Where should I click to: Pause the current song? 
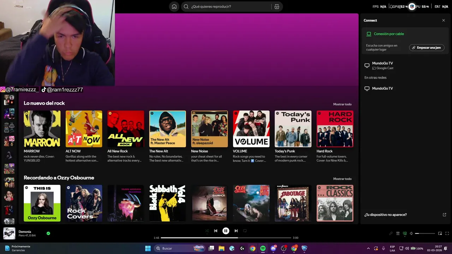click(226, 231)
